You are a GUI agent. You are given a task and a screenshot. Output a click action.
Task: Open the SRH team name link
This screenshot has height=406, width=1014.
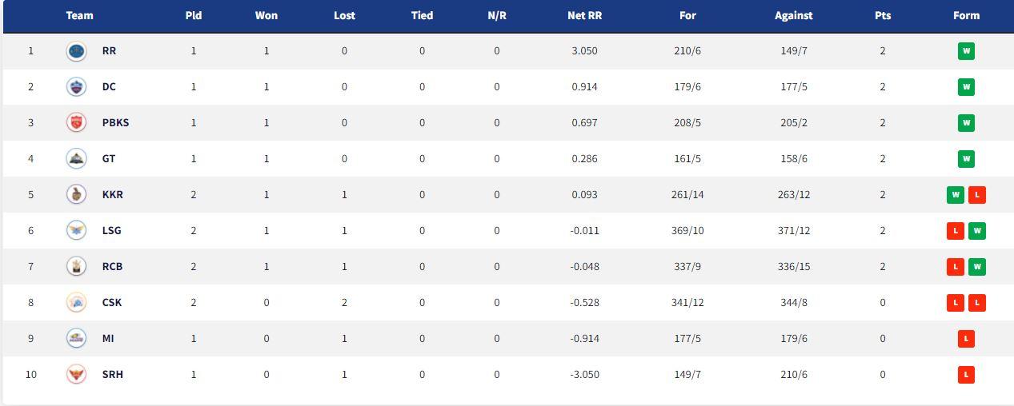coord(113,375)
